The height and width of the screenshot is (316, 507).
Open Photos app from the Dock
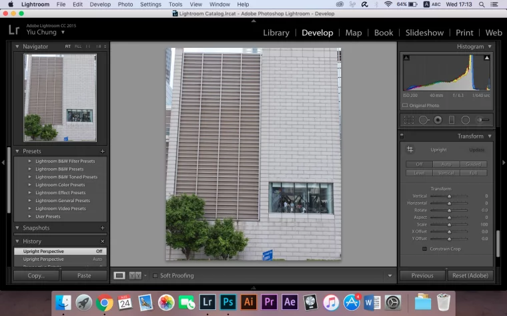click(166, 303)
